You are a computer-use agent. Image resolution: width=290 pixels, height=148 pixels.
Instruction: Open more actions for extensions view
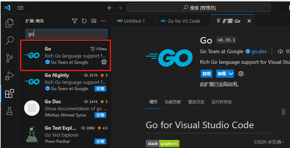pos(103,21)
